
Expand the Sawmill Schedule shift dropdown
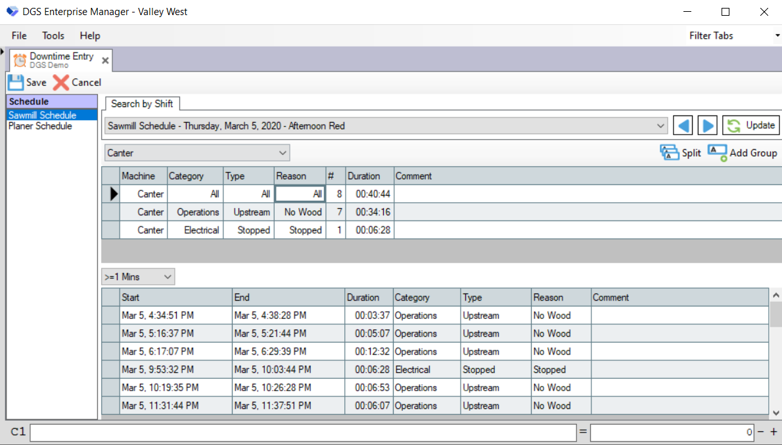(660, 125)
